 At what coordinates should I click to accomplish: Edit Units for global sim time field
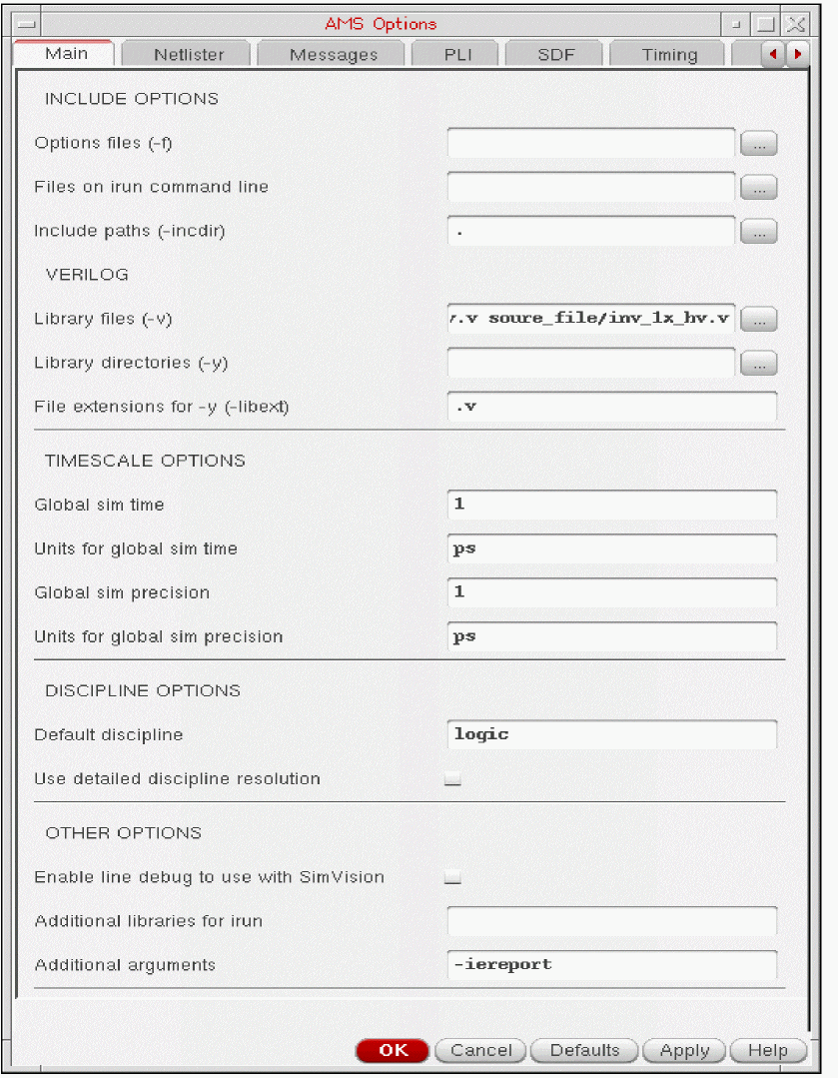612,548
